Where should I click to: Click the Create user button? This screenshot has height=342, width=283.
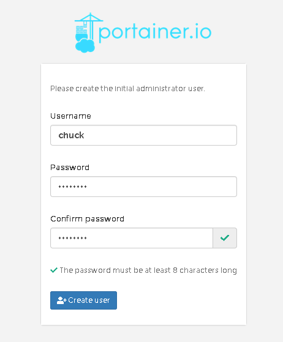84,300
